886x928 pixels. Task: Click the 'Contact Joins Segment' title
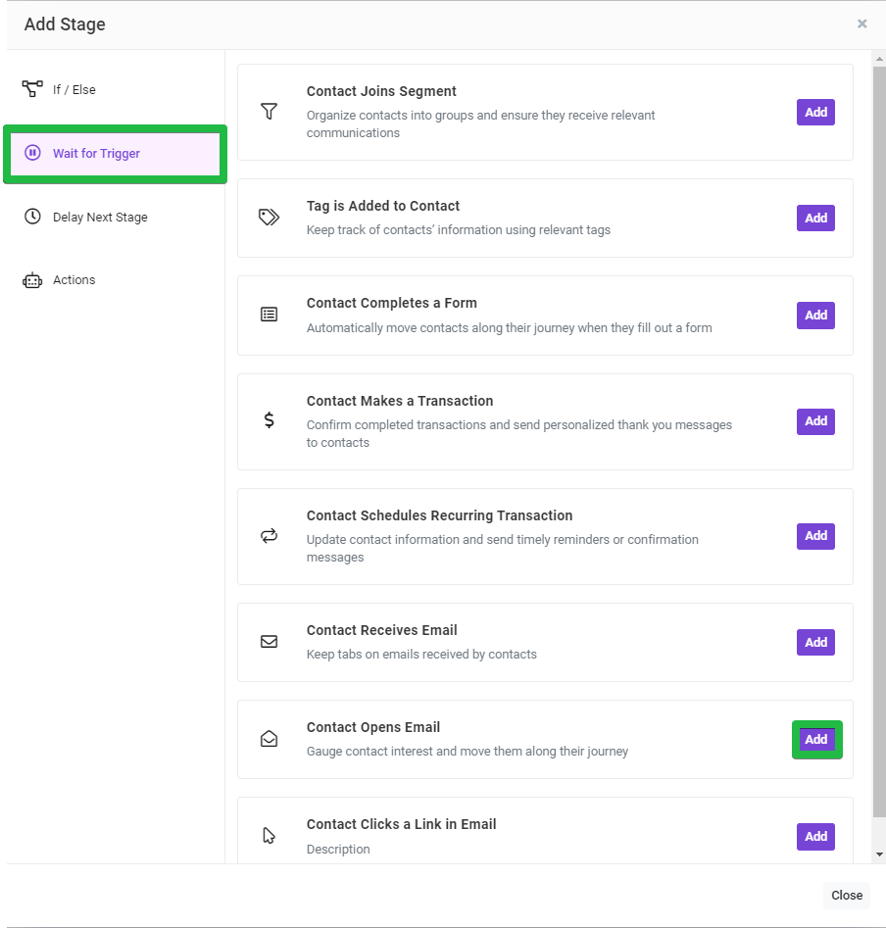tap(381, 91)
